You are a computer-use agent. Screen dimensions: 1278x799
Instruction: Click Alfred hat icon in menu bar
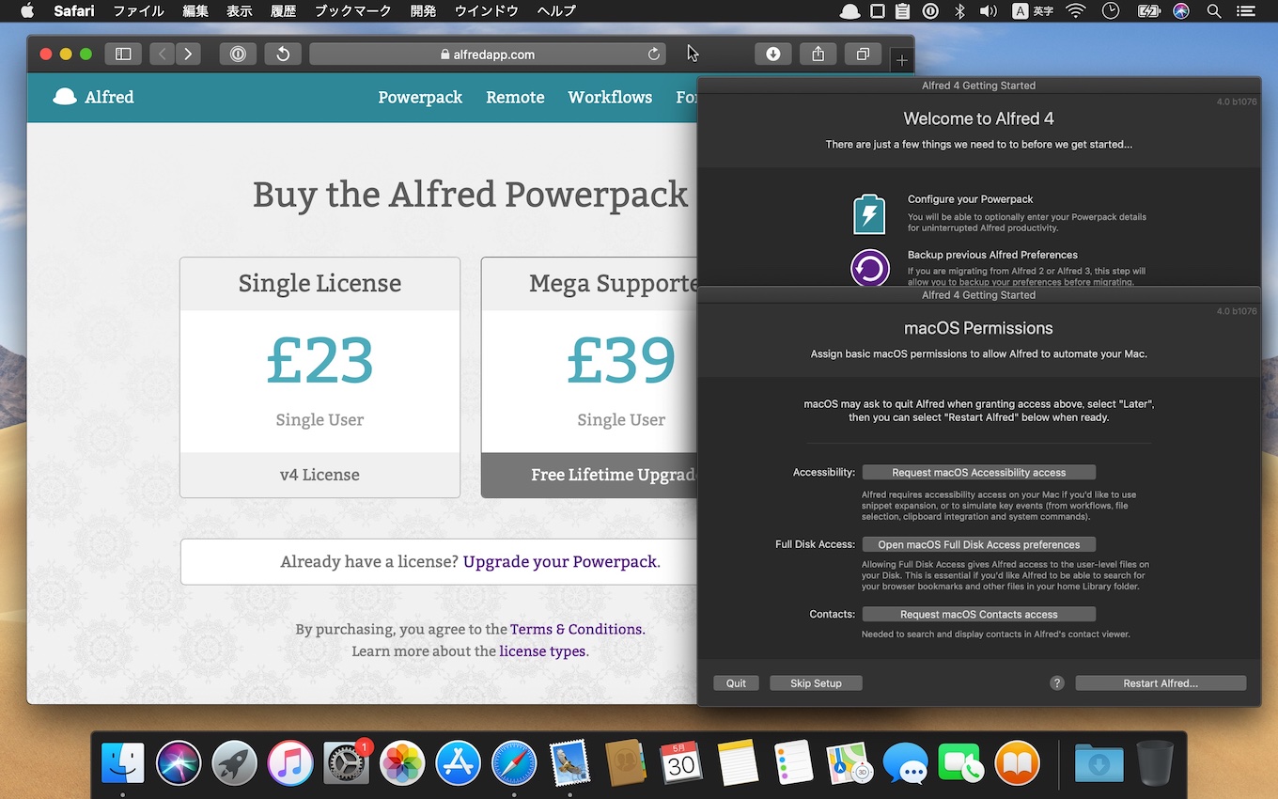[849, 11]
